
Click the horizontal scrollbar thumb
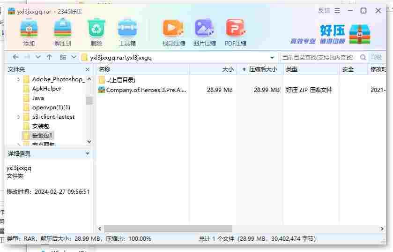168,229
